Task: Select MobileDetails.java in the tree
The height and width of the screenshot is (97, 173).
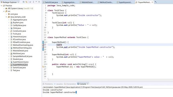Action: tap(21, 51)
